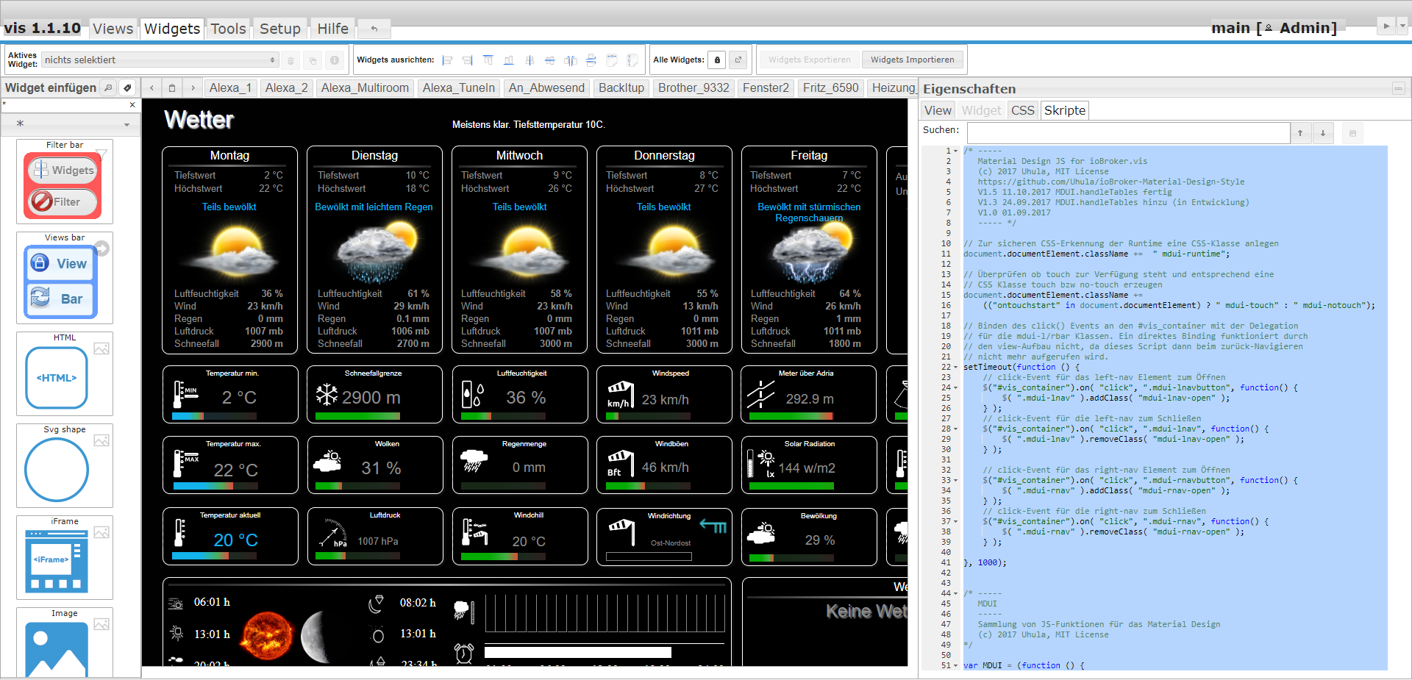1412x680 pixels.
Task: Lock all widgets with the padlock icon
Action: click(x=717, y=60)
